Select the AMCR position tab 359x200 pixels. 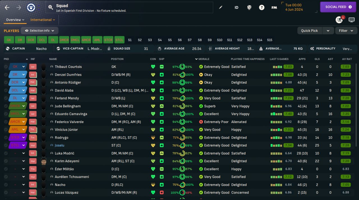[86, 40]
